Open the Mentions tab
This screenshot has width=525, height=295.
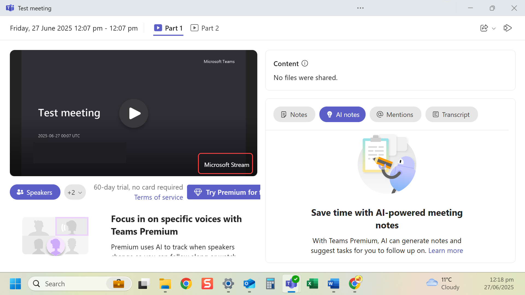395,114
